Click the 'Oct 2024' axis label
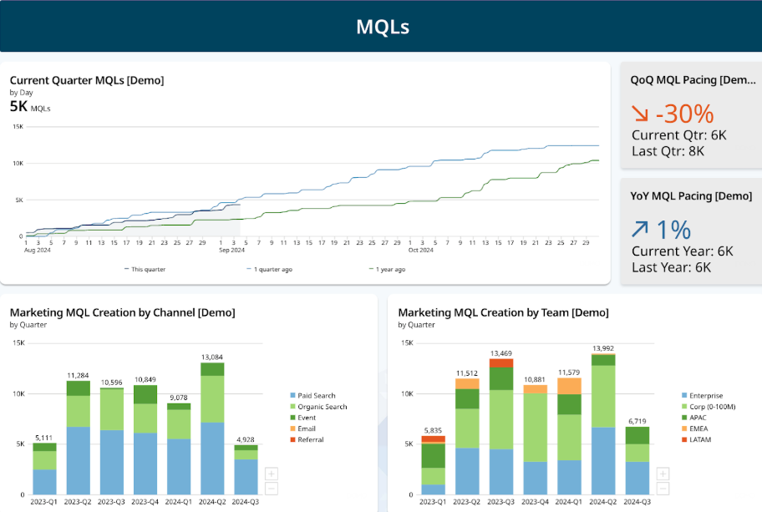This screenshot has height=512, width=762. tap(421, 251)
